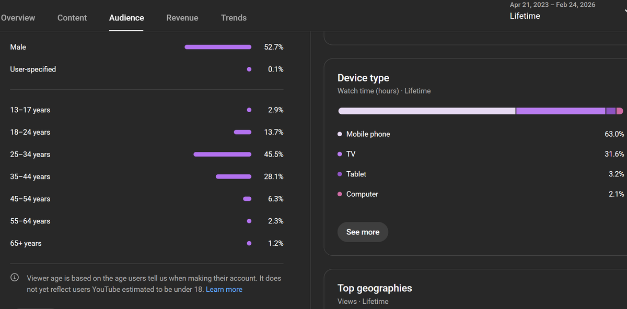Select the 'User-specified' label
627x309 pixels.
tap(33, 69)
